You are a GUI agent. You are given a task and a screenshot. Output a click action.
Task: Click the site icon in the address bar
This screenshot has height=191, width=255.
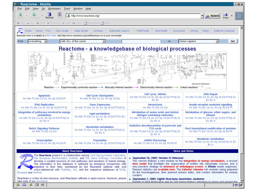click(x=69, y=16)
